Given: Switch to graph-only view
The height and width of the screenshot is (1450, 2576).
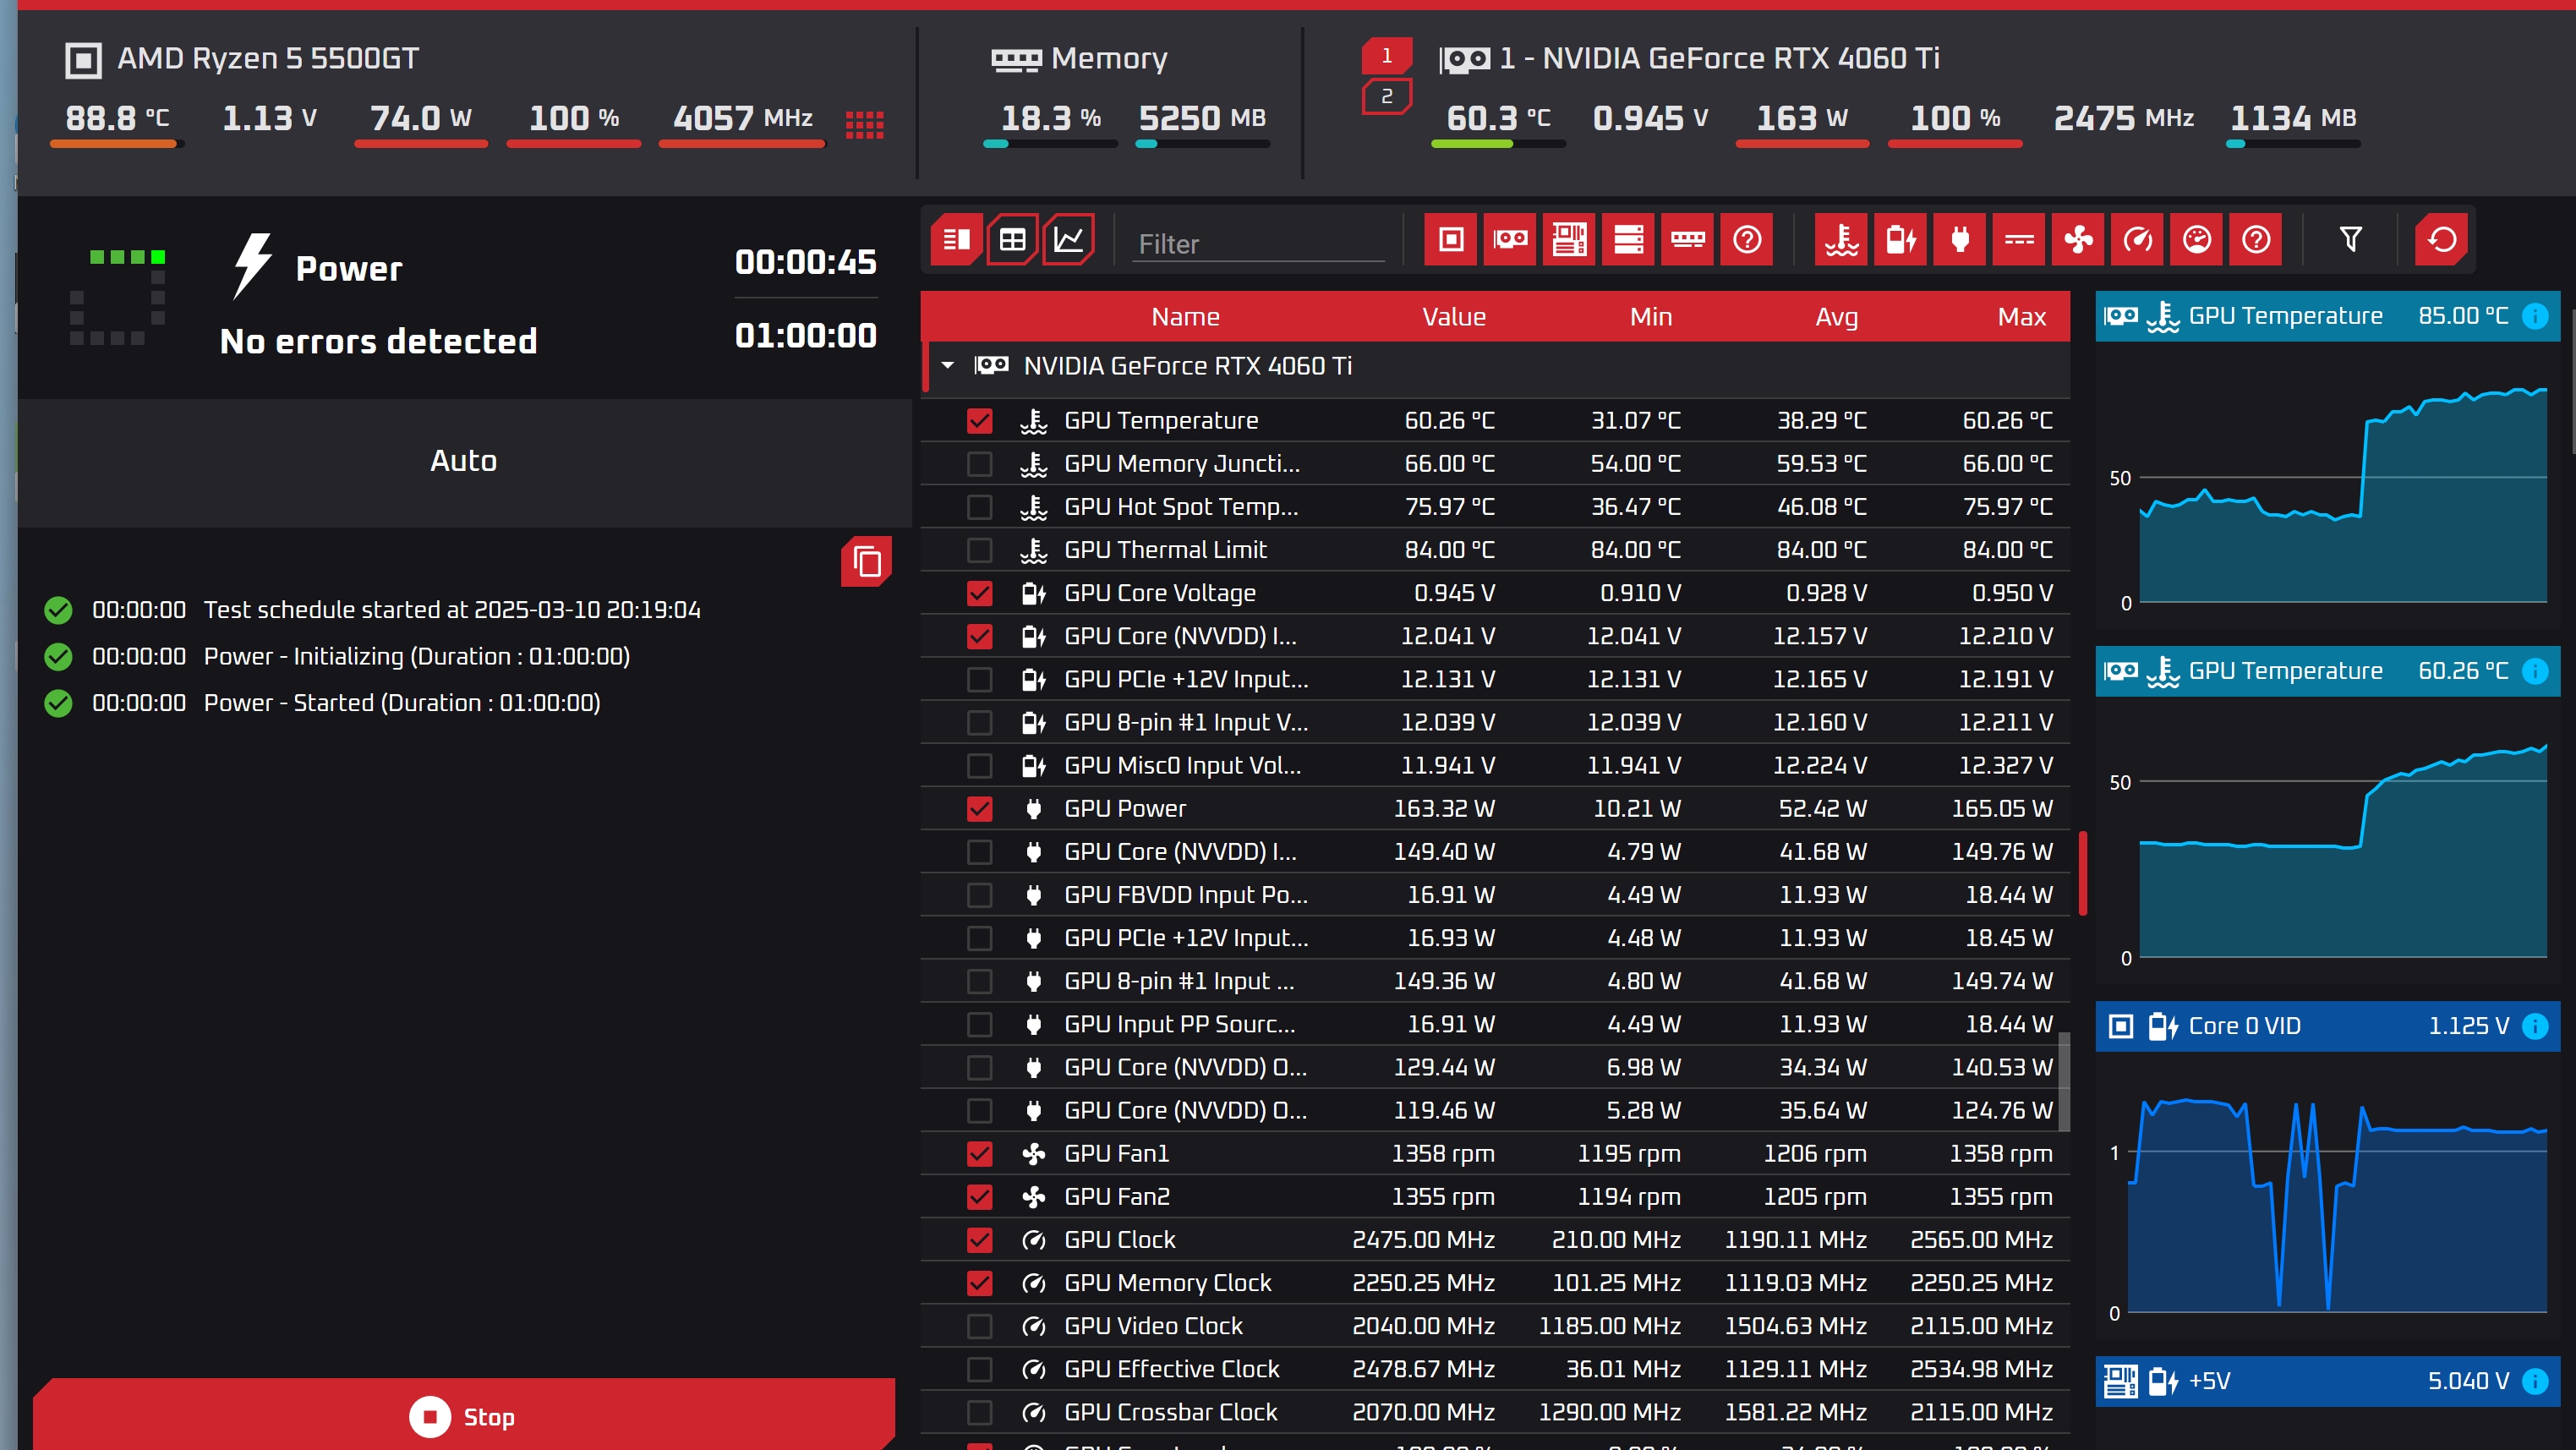Looking at the screenshot, I should pos(1069,239).
